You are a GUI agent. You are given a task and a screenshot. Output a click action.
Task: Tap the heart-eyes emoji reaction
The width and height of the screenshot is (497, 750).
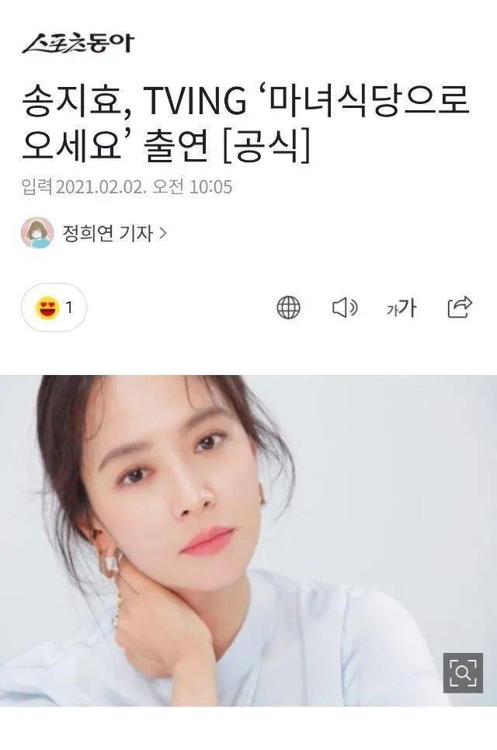coord(47,307)
